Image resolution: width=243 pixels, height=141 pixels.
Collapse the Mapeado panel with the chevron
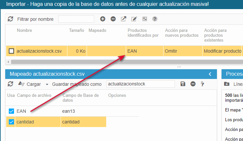[x=210, y=74]
